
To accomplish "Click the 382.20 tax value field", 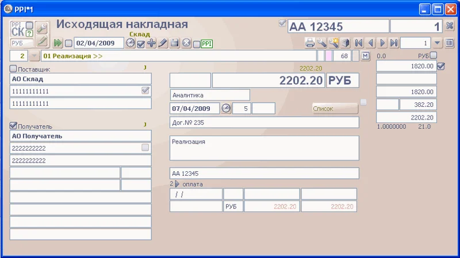I will pos(418,105).
